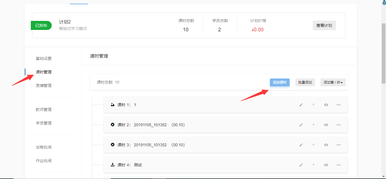Click the plus icon on 课时 2 row
Image resolution: width=386 pixels, height=179 pixels.
coord(313,125)
